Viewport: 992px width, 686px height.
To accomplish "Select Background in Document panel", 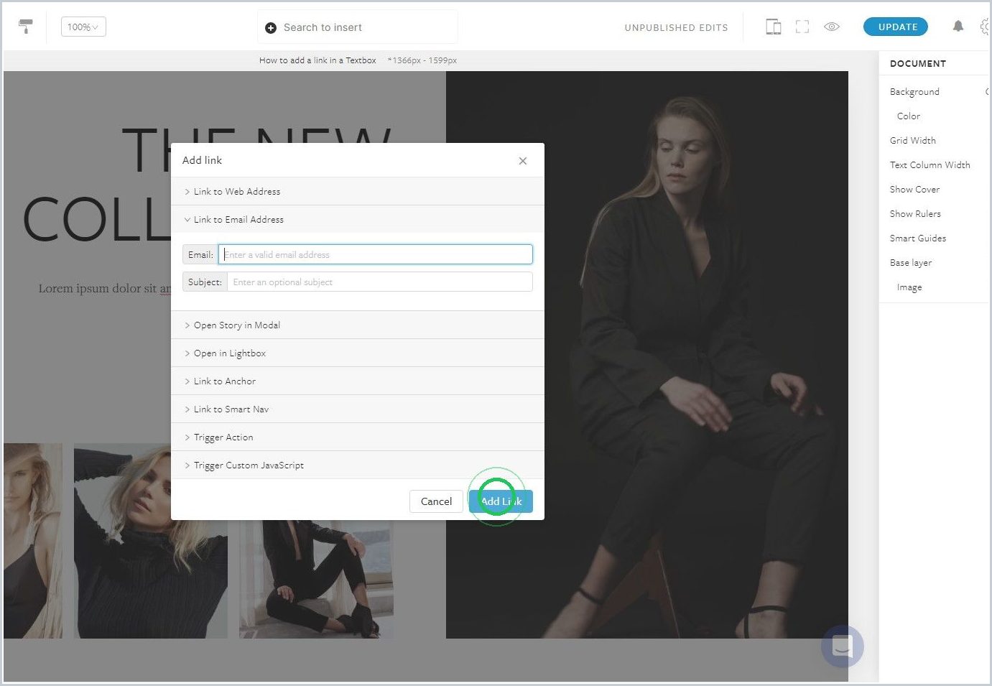I will coord(914,92).
